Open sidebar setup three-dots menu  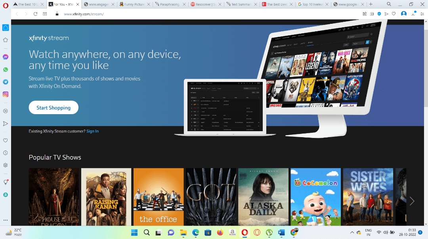[x=6, y=220]
